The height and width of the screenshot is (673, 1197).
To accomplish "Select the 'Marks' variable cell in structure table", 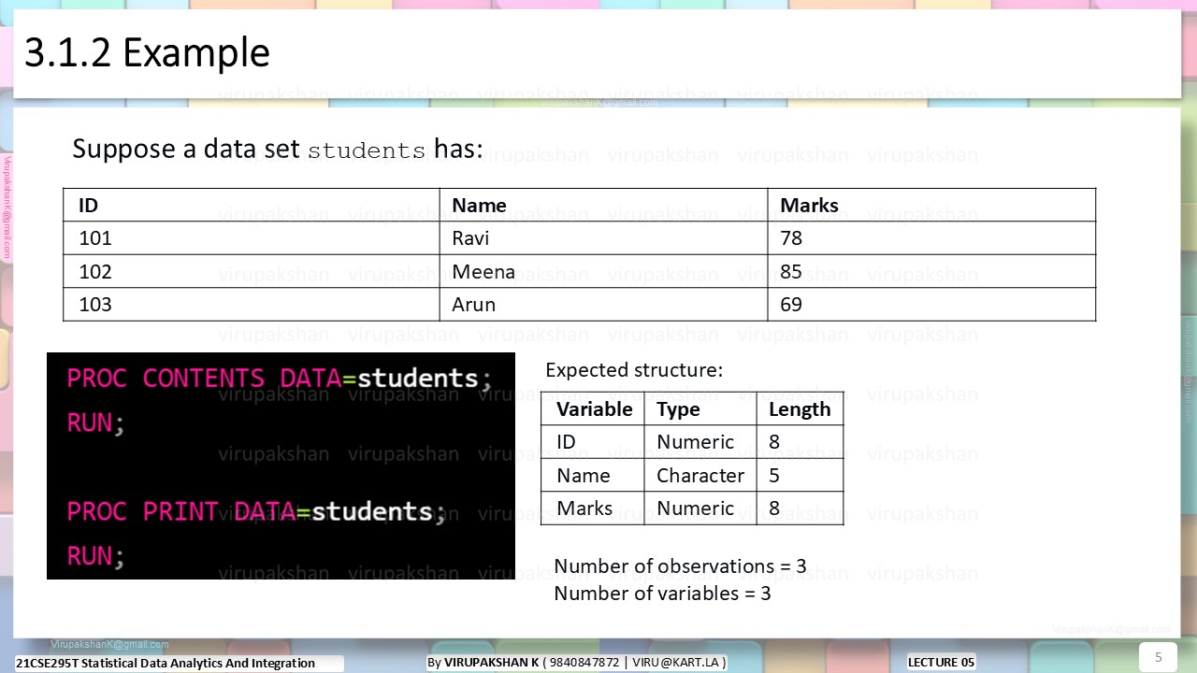I will pyautogui.click(x=593, y=508).
